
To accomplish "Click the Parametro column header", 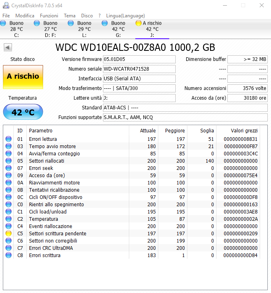I will (78, 131).
